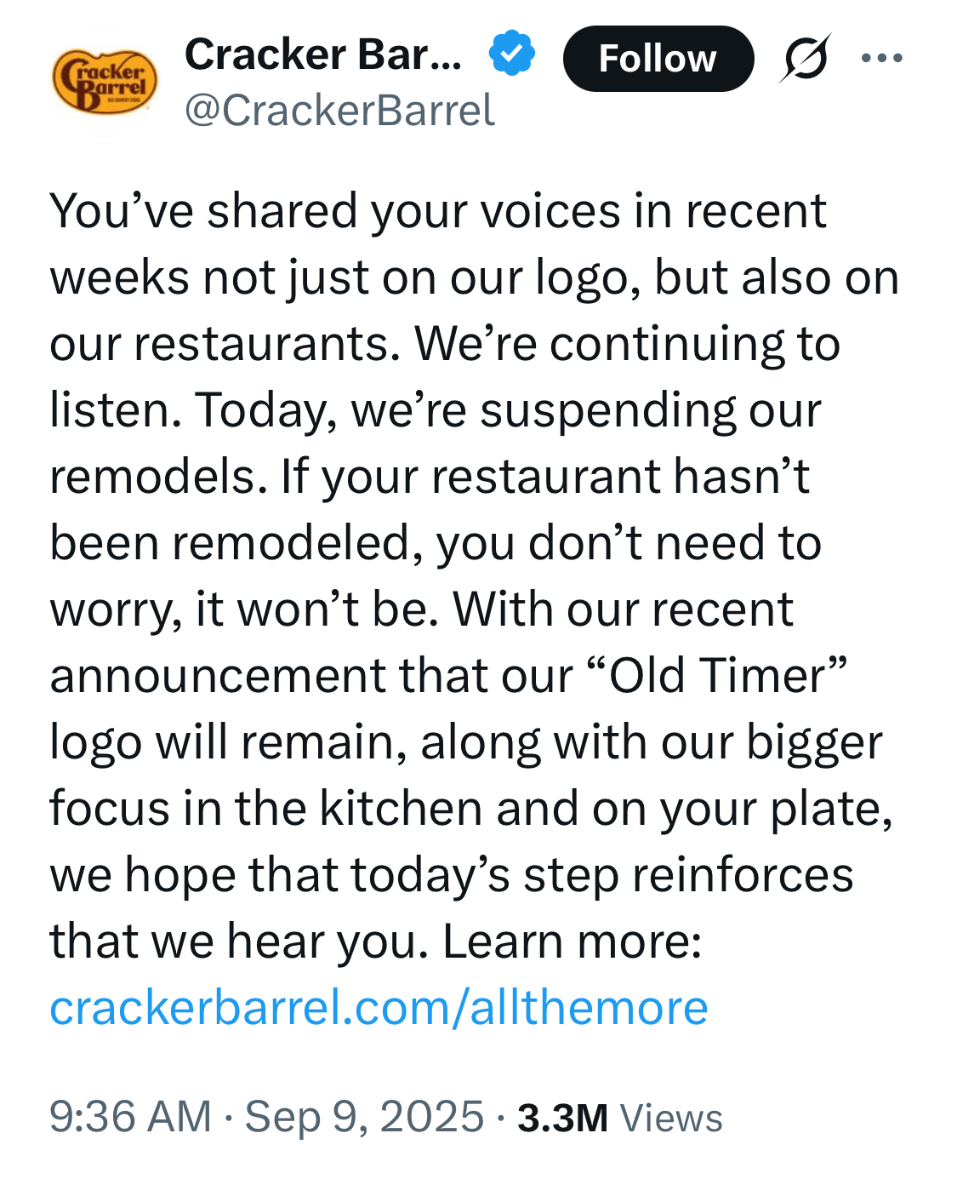Click the line "we hope that today's step reinforces"
957x1179 pixels.
pos(451,875)
